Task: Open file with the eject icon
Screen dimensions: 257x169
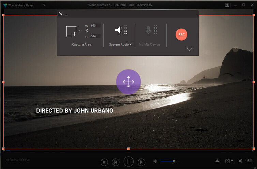Action: [x=217, y=161]
